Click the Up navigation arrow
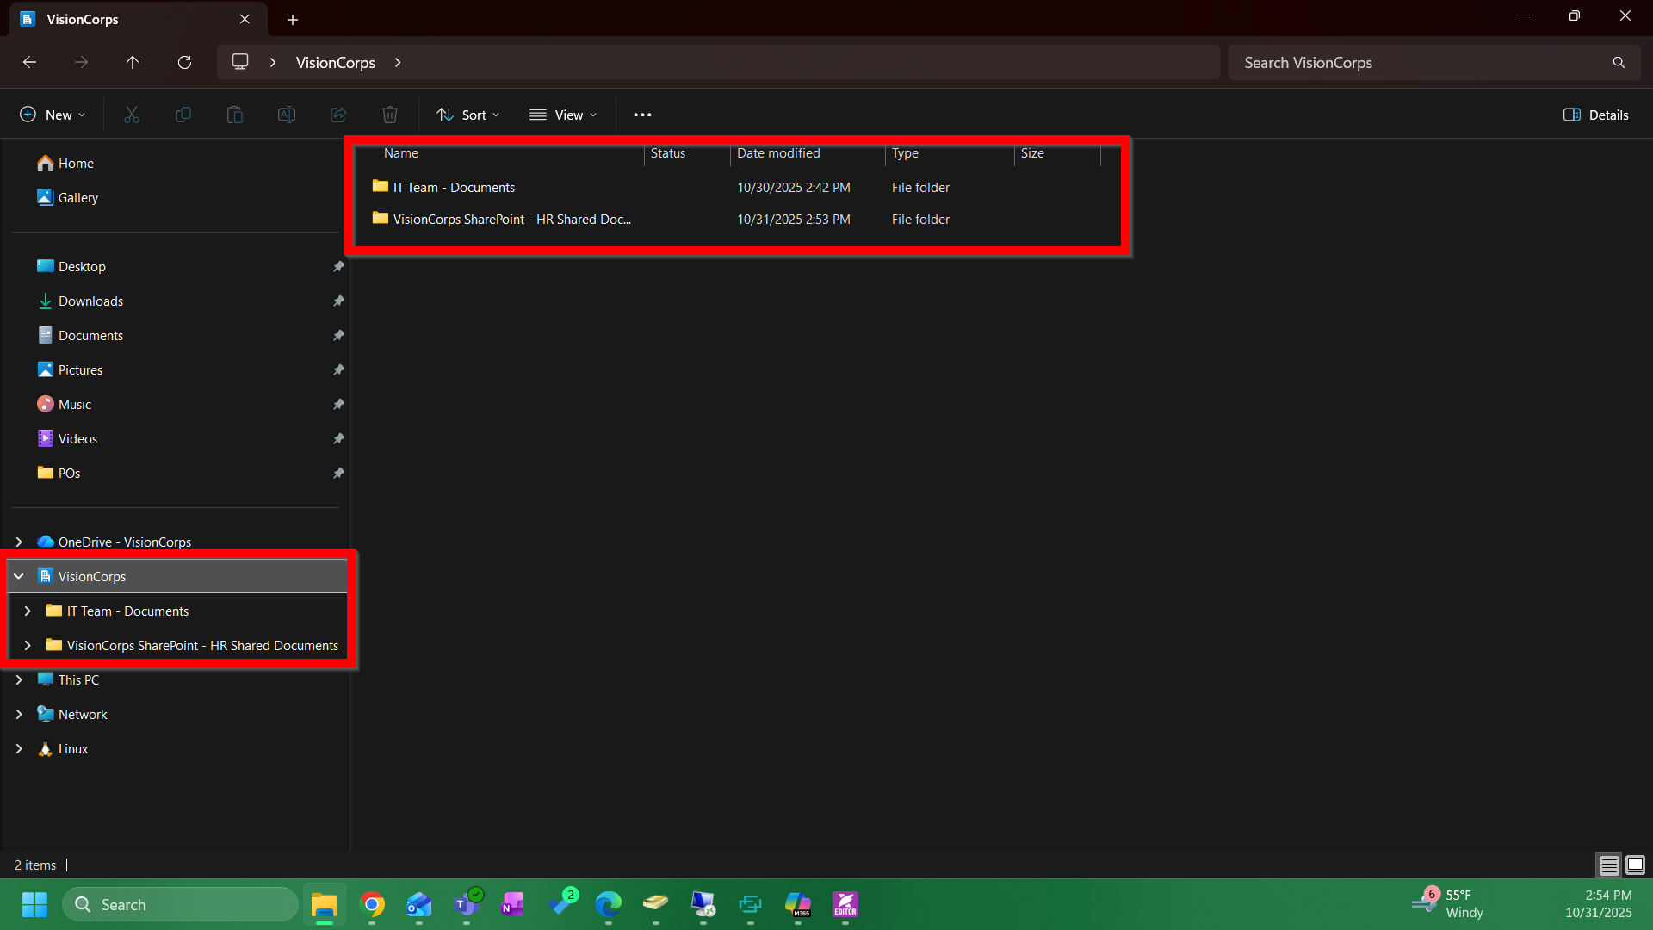 click(133, 62)
